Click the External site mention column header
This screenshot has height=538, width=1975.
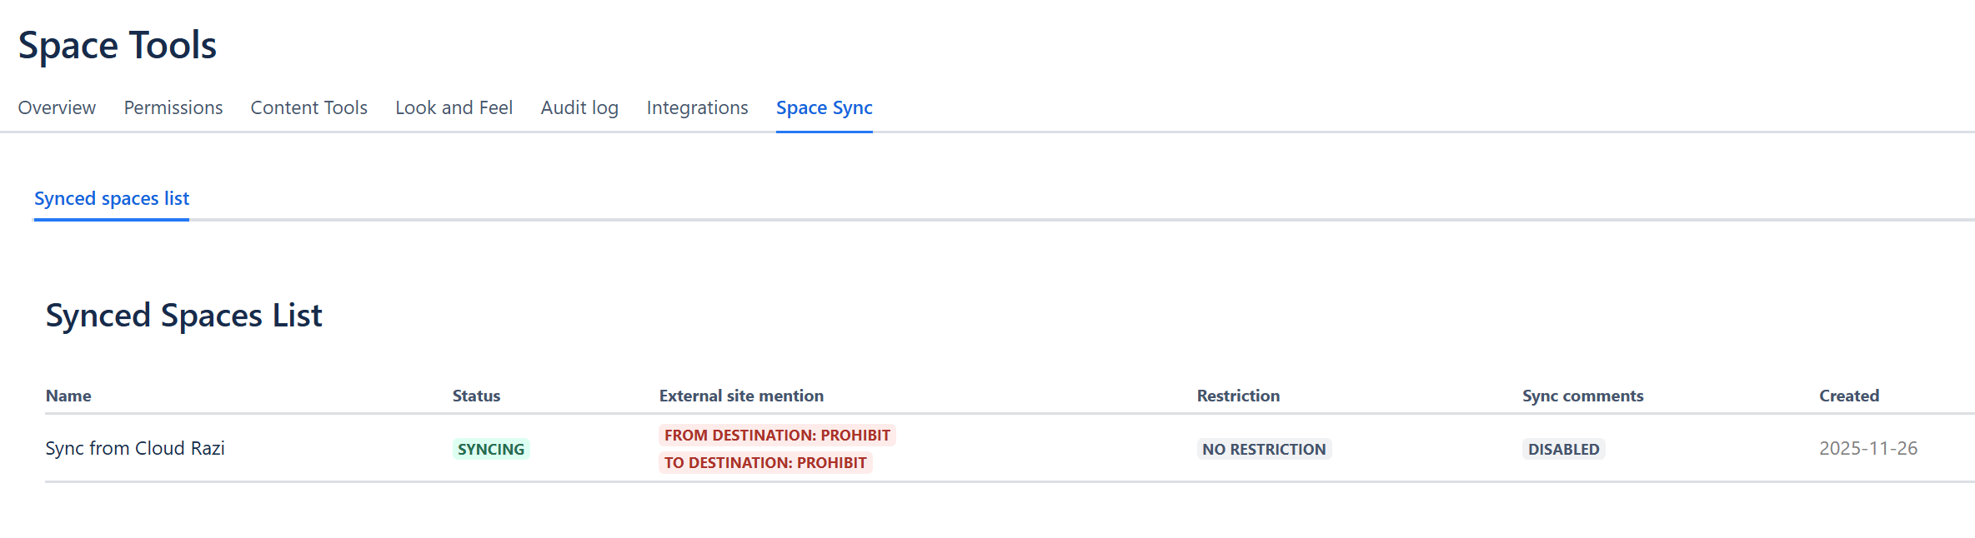click(741, 396)
